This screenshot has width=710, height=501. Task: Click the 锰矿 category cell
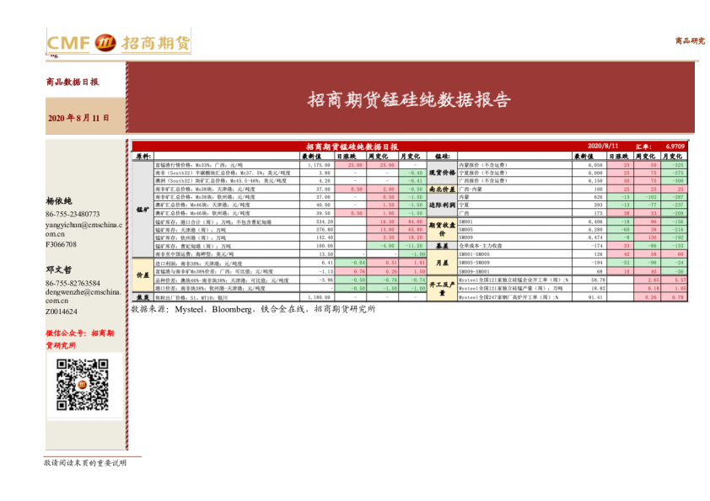(x=143, y=208)
